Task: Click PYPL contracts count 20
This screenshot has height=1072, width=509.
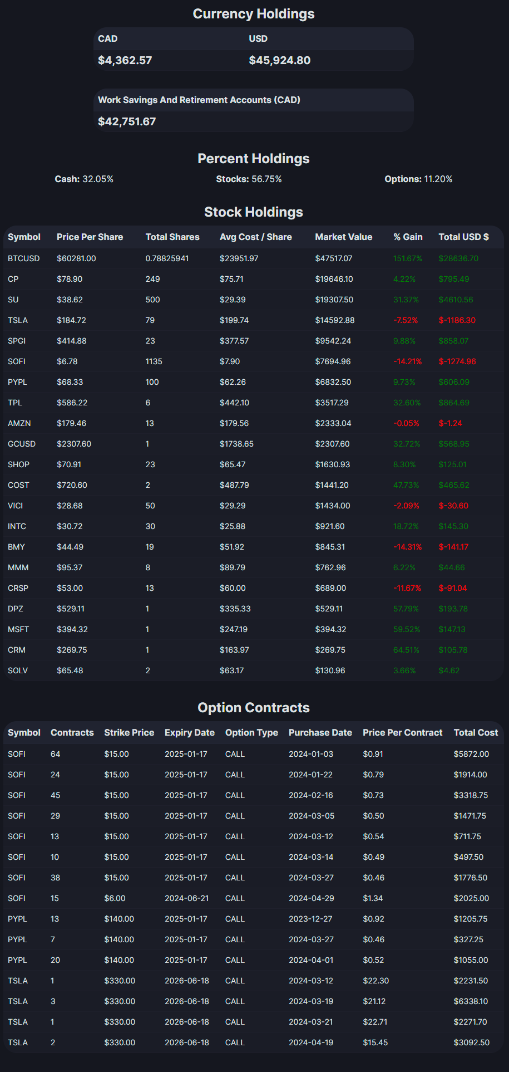Action: [56, 961]
